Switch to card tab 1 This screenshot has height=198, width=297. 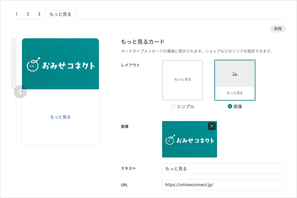pyautogui.click(x=17, y=14)
